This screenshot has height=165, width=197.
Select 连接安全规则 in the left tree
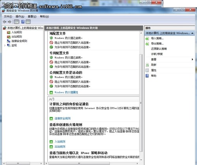(x=19, y=41)
